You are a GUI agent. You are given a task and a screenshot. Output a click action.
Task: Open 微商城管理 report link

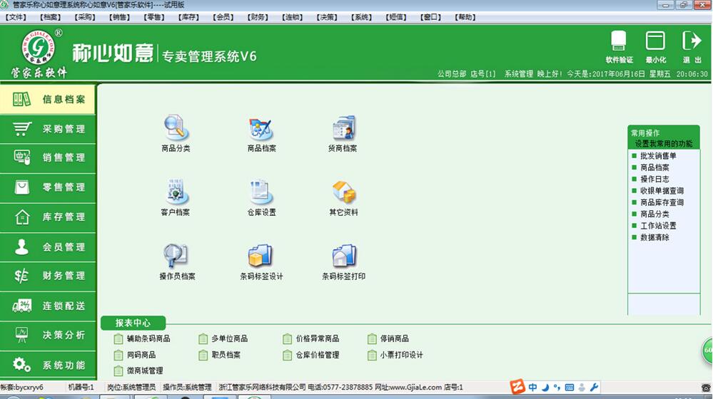point(138,371)
